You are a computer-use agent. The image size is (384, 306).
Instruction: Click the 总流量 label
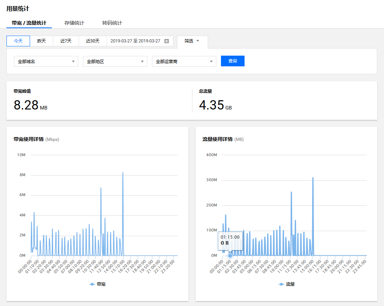coord(206,91)
